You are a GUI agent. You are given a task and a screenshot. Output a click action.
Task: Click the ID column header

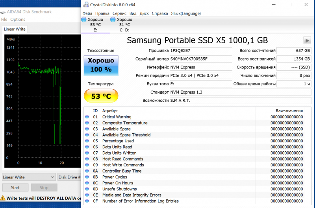coord(95,110)
